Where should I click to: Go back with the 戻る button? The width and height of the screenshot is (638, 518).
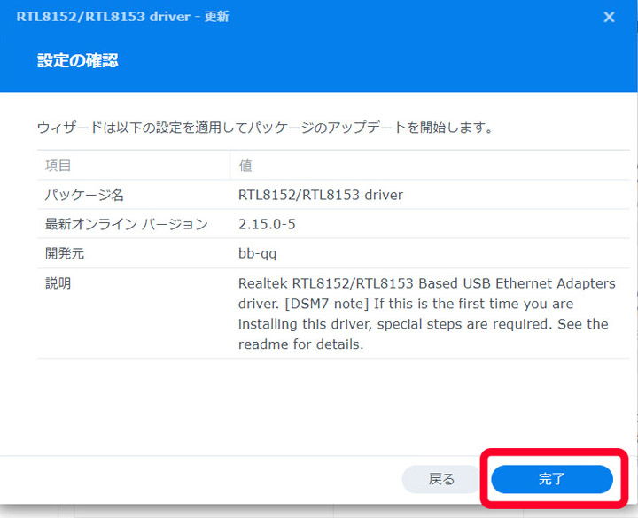[x=441, y=479]
